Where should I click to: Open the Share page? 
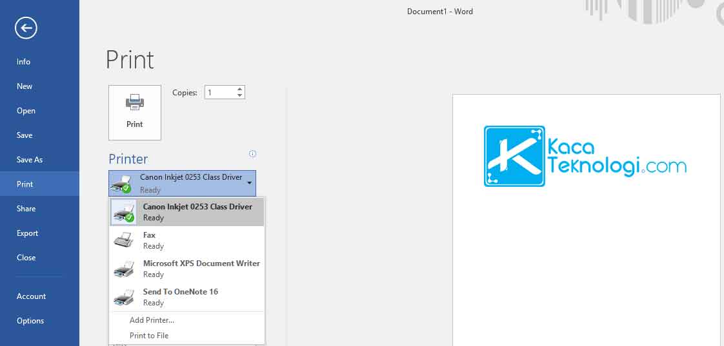tap(26, 209)
